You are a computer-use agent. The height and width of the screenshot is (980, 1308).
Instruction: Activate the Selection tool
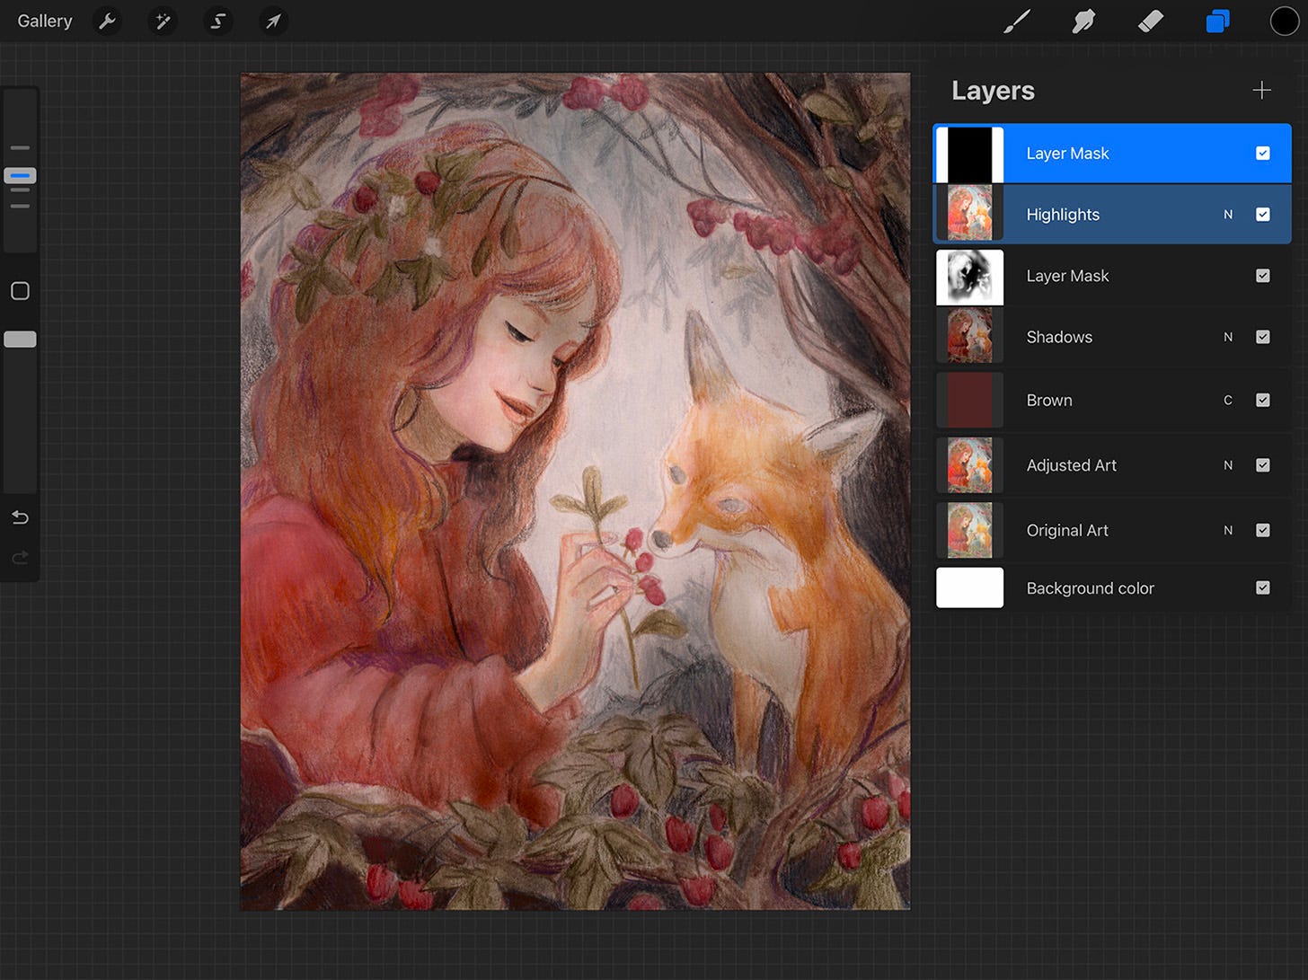tap(218, 21)
